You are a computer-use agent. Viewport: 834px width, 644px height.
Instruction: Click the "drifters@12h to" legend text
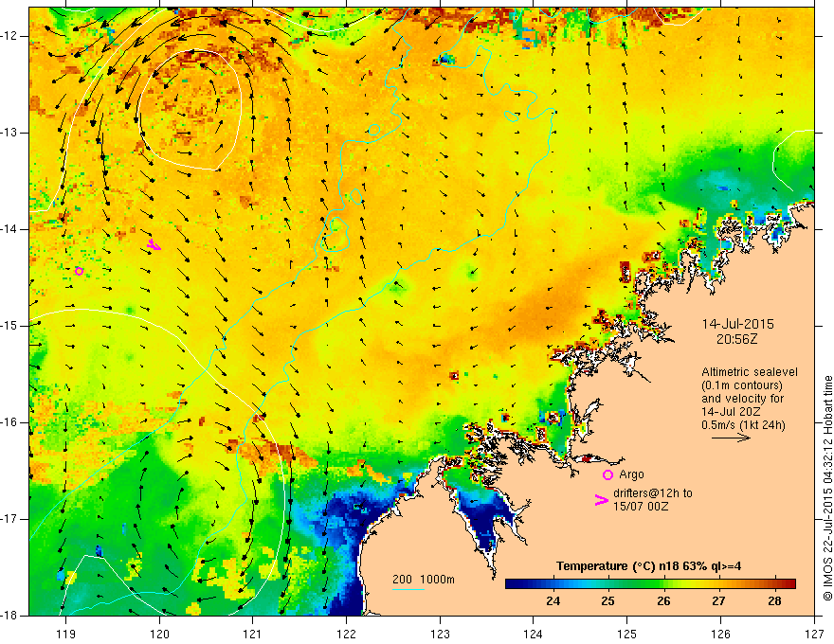pyautogui.click(x=653, y=493)
